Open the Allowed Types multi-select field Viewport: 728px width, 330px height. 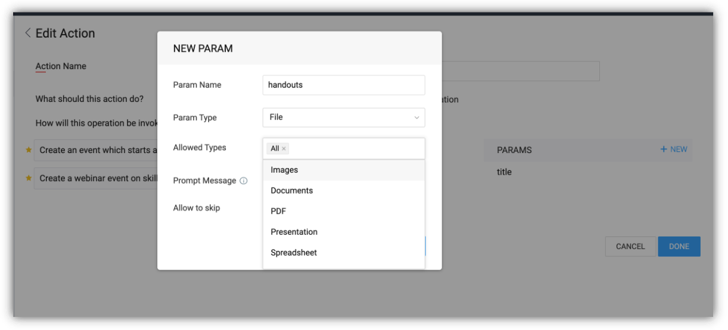[x=357, y=148]
